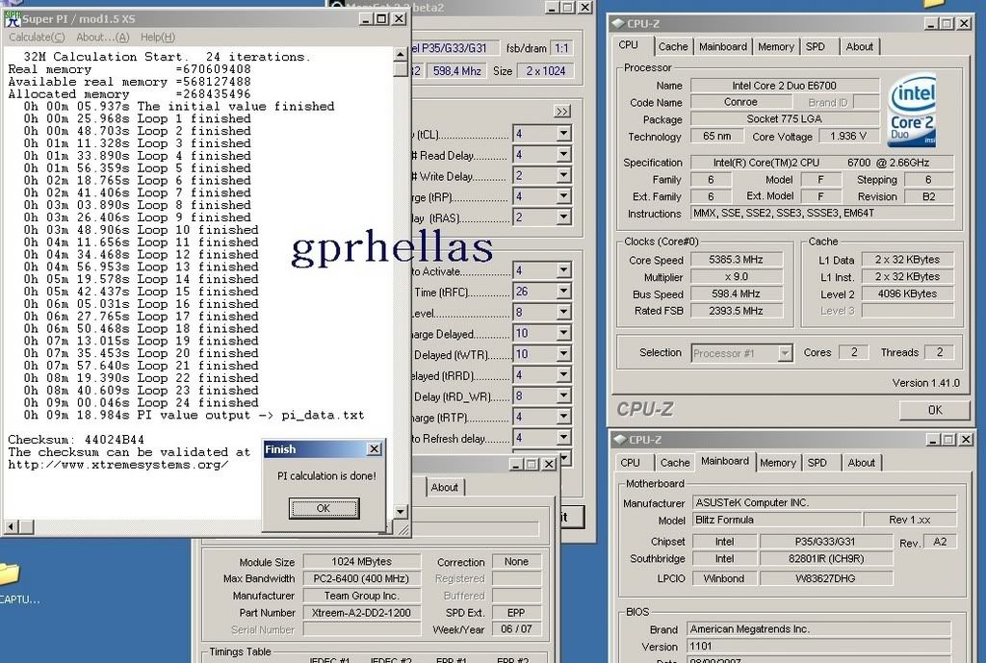
Task: Expand the (tRTP) dropdown in MemSet
Action: tap(563, 417)
